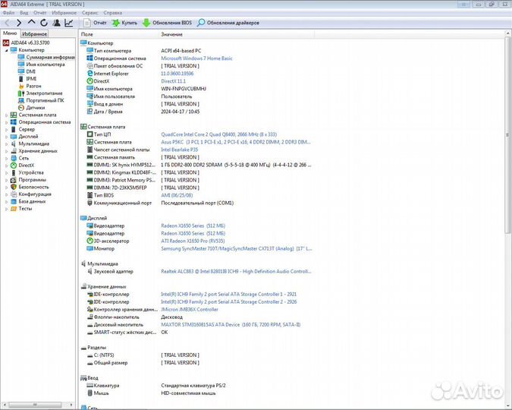Screen dimensions: 512x410
Task: Open Samsung SyncMaster 710T monitor link
Action: (x=237, y=248)
